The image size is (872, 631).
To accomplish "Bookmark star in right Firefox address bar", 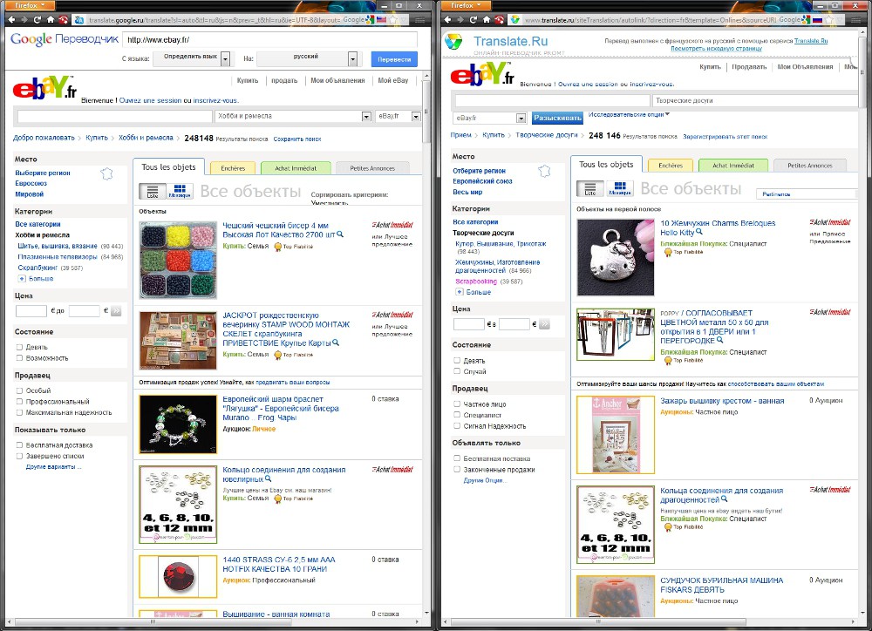I will [830, 19].
